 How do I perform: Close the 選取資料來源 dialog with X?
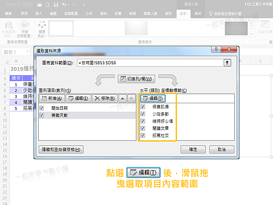click(229, 49)
